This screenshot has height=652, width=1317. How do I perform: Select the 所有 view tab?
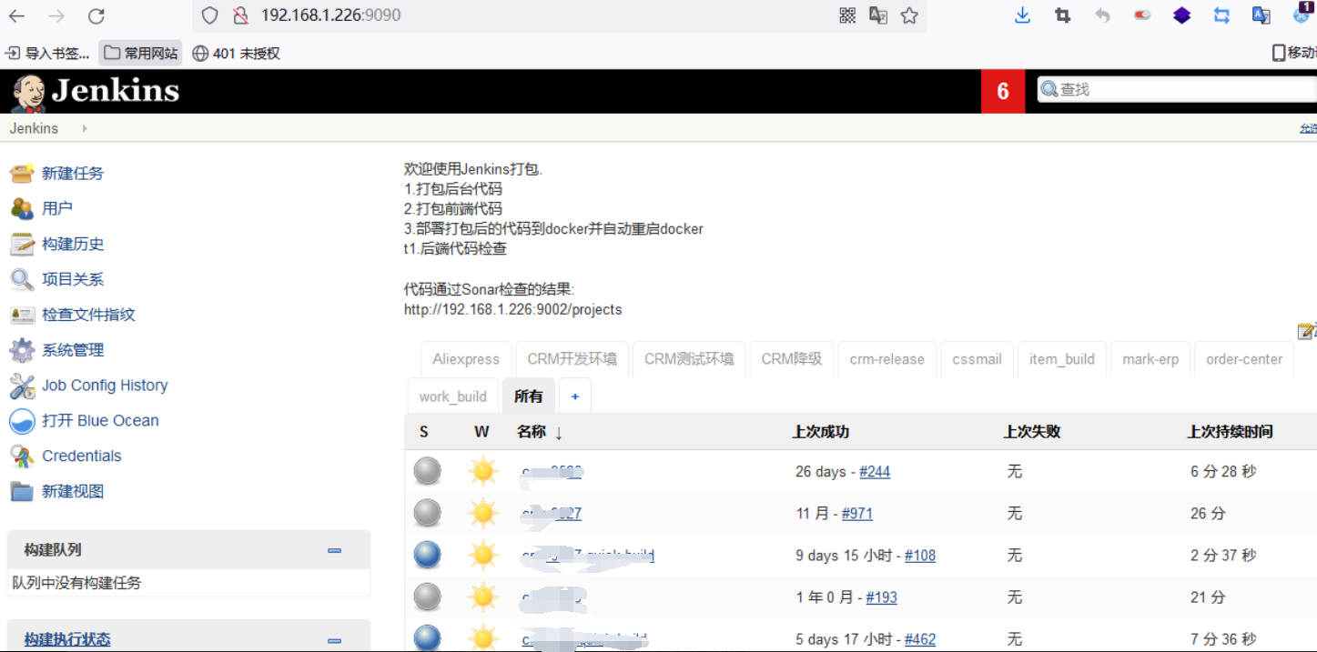click(529, 396)
